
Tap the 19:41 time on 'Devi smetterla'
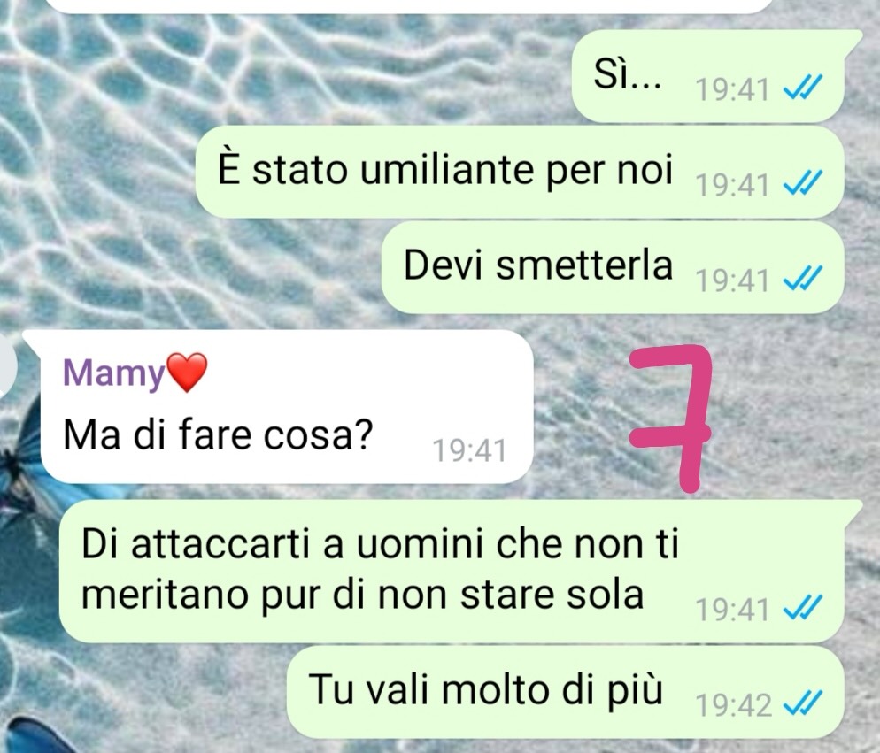click(x=732, y=280)
